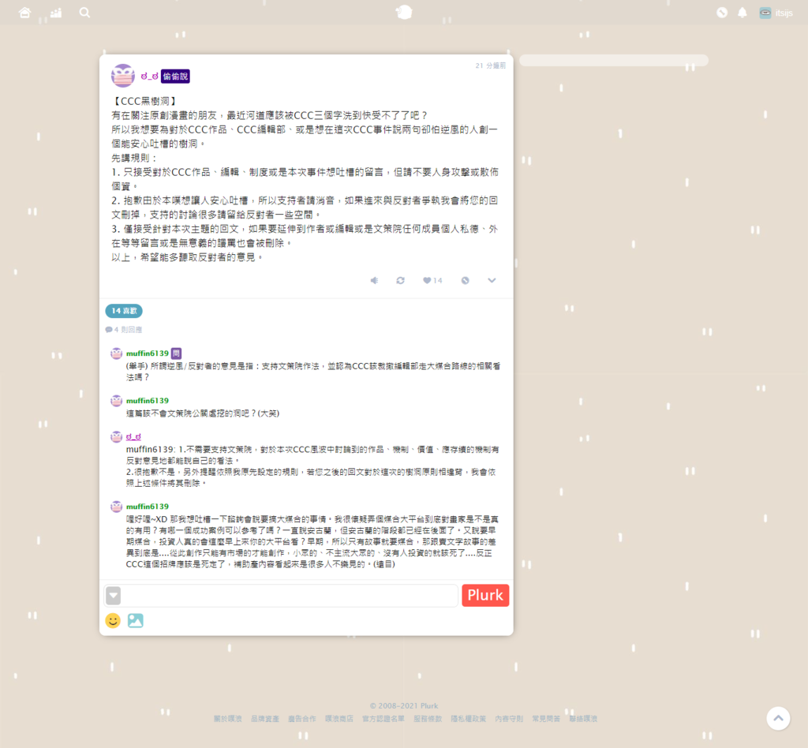808x748 pixels.
Task: Open the ಠ_ಠ author link in the third response
Action: tap(133, 437)
